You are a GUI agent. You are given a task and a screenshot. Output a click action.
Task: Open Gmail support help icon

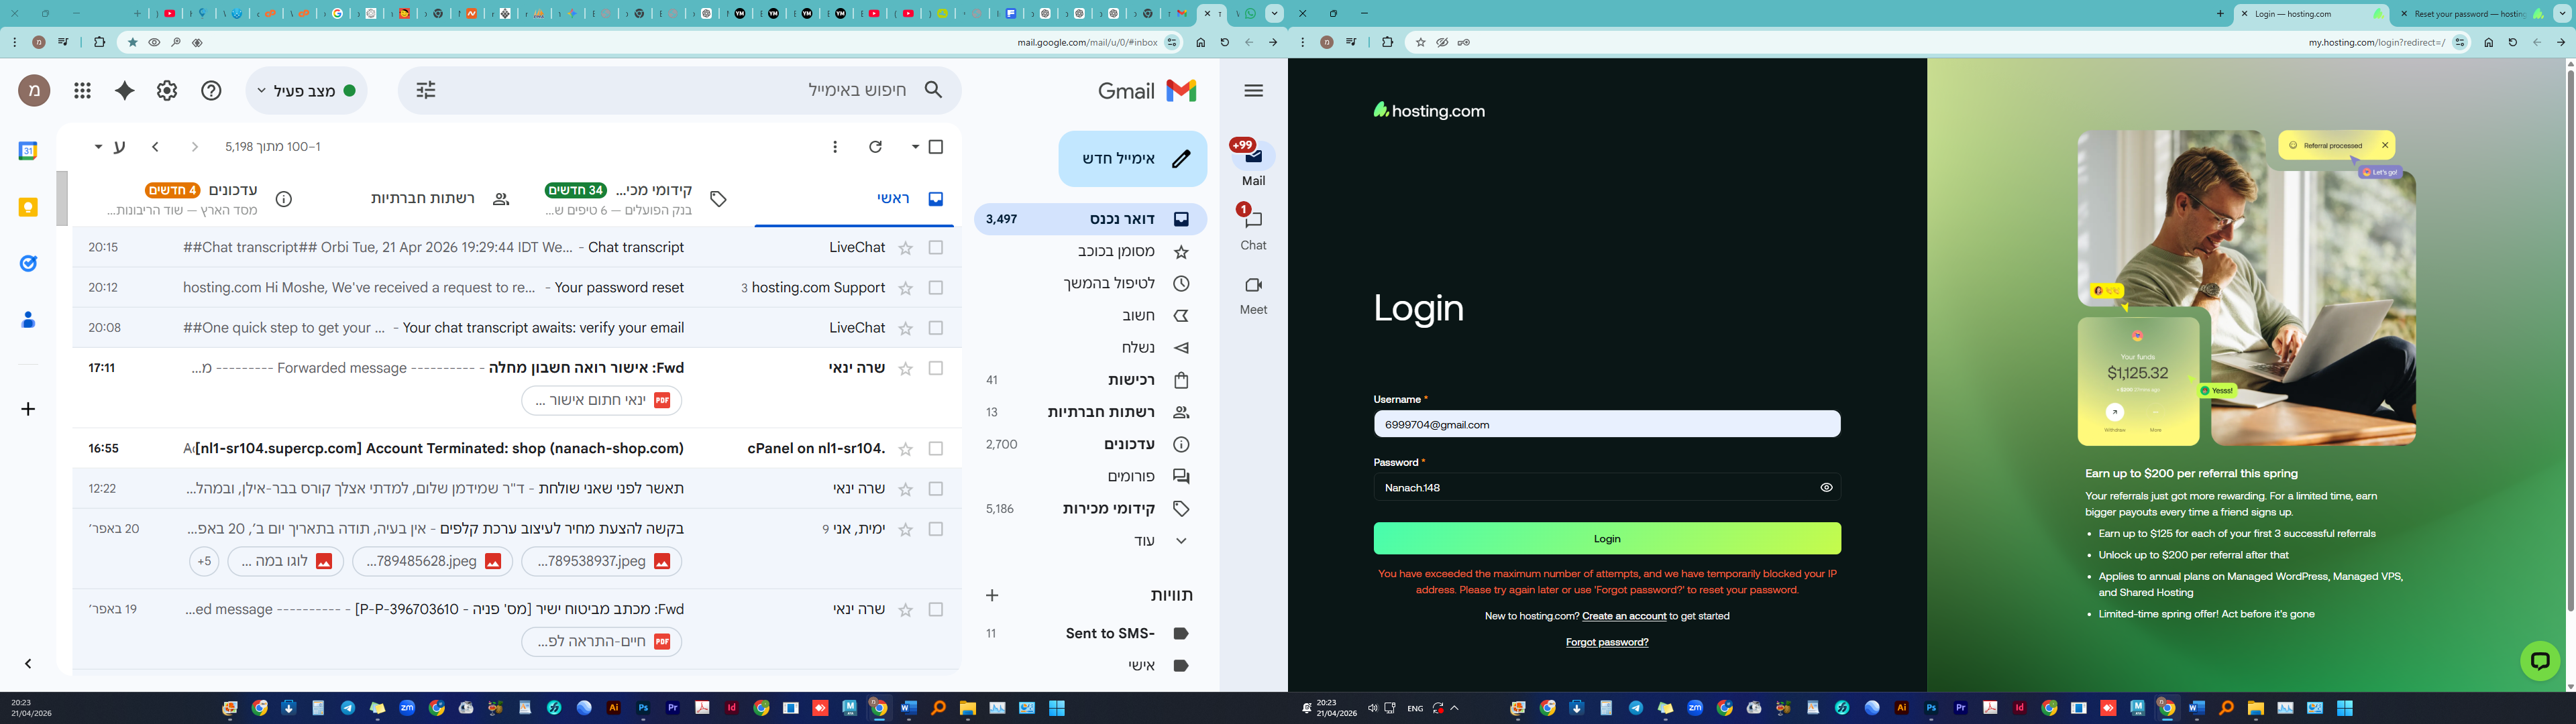[211, 91]
